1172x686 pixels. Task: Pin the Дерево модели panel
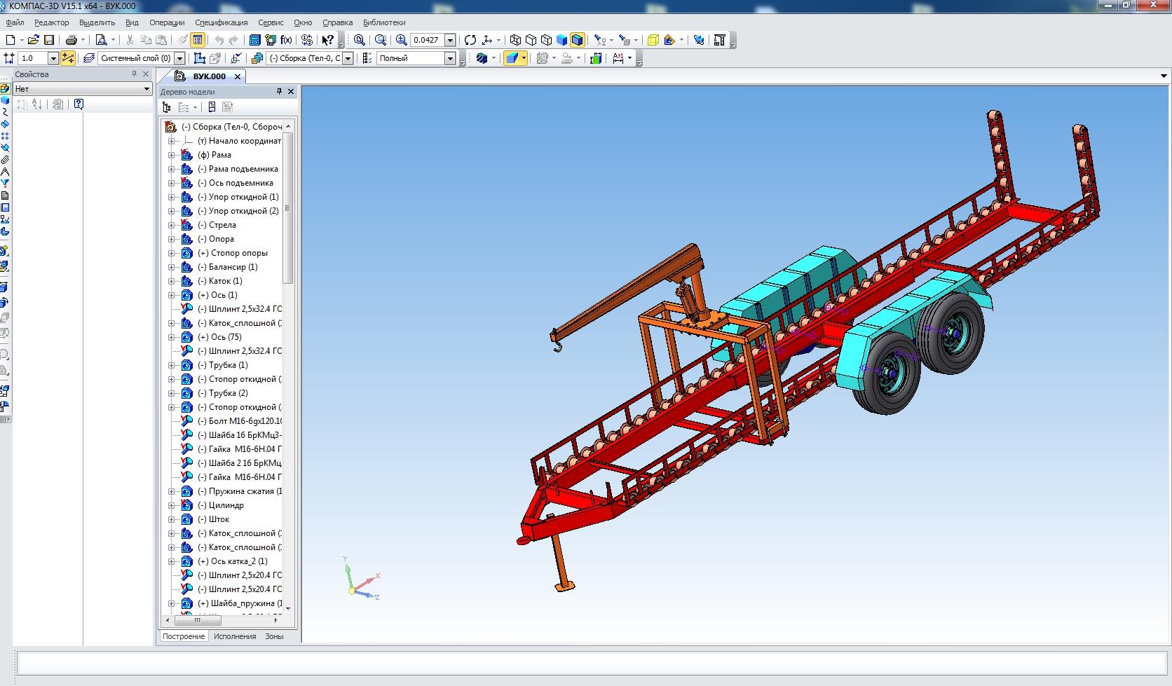coord(279,92)
